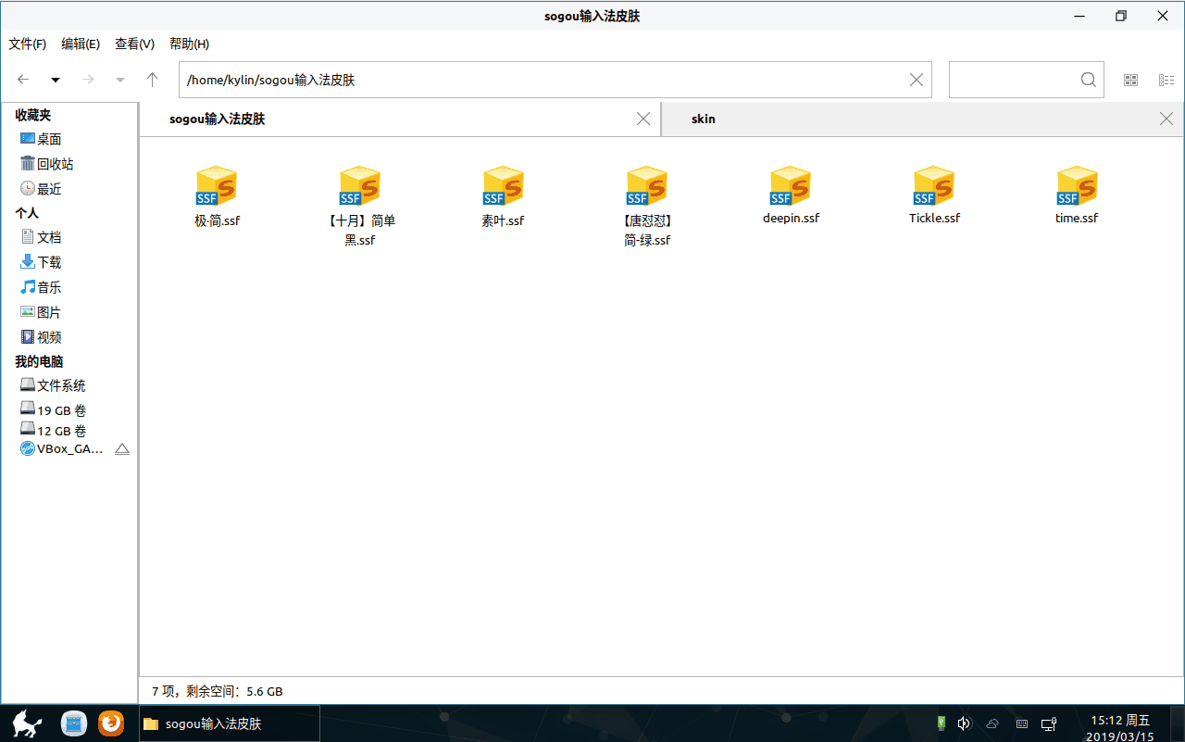
Task: Switch to icon grid view
Action: point(1130,80)
